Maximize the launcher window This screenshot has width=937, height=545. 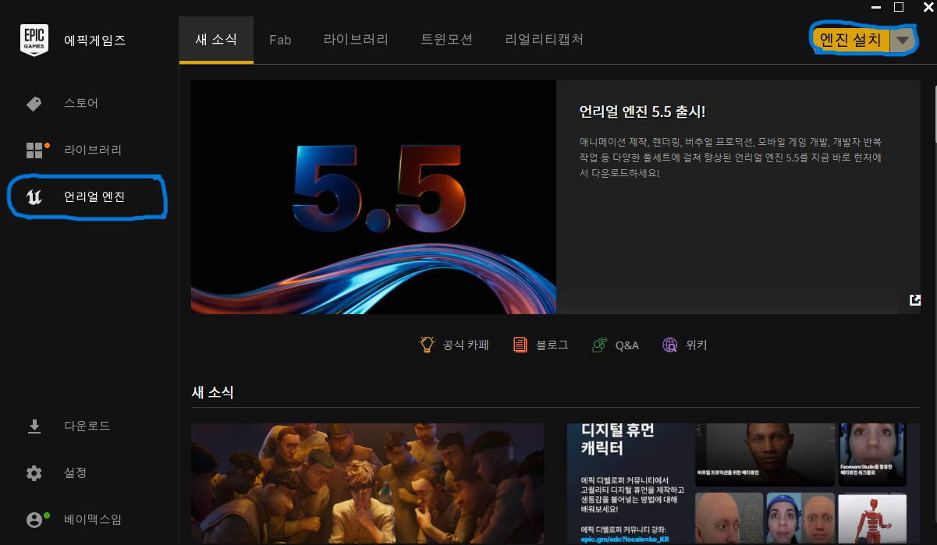[899, 6]
